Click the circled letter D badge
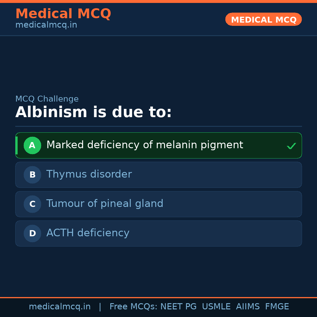Image resolution: width=317 pixels, height=317 pixels. (x=32, y=233)
